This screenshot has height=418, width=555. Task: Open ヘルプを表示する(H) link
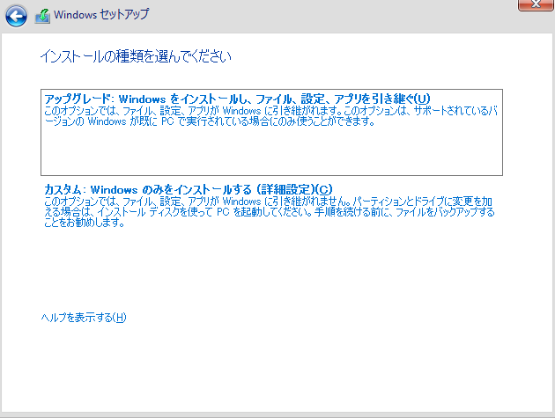(x=84, y=318)
